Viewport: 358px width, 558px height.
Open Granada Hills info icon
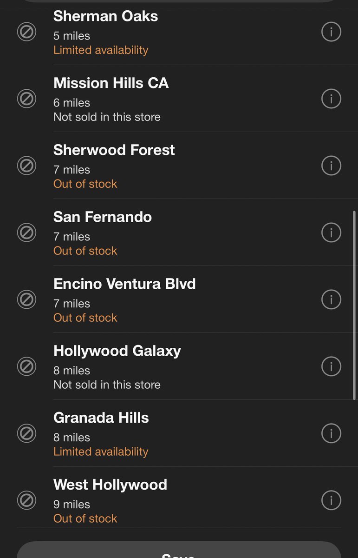pos(331,433)
